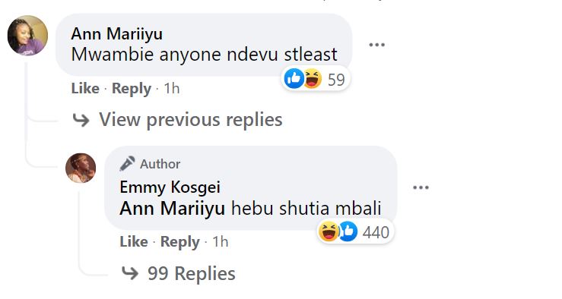Open Ann Mariiyu's name link
This screenshot has width=562, height=299.
[x=116, y=34]
